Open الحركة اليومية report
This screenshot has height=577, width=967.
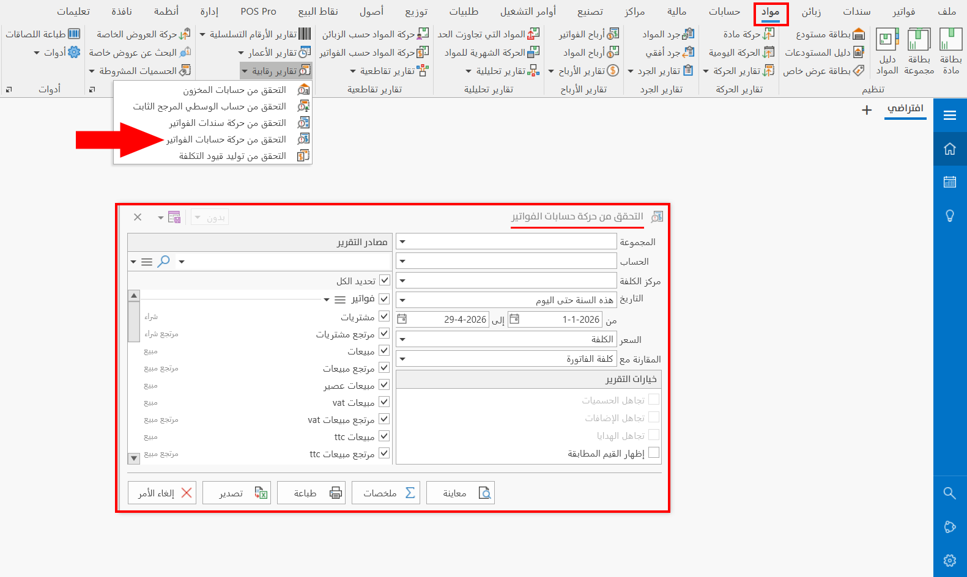[x=741, y=53]
